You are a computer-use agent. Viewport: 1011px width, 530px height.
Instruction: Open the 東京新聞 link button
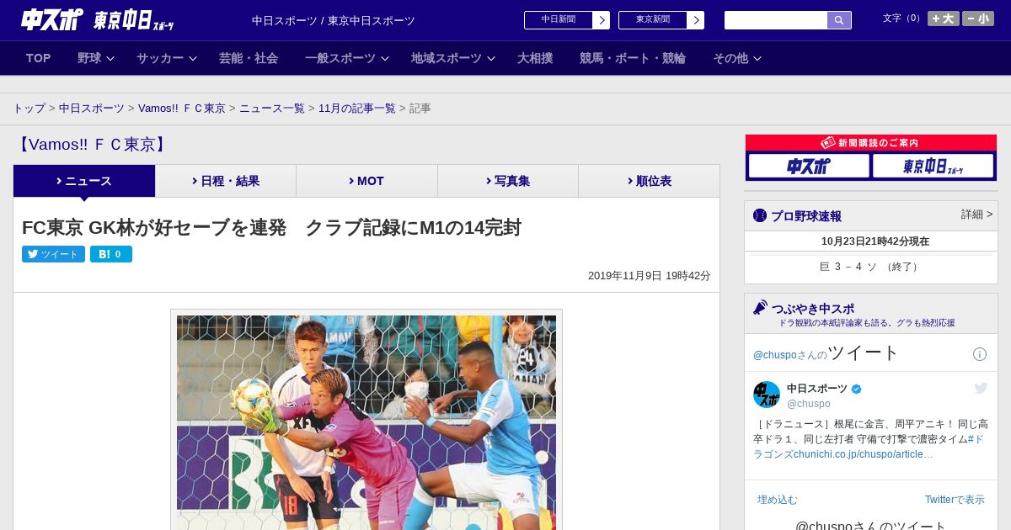661,20
